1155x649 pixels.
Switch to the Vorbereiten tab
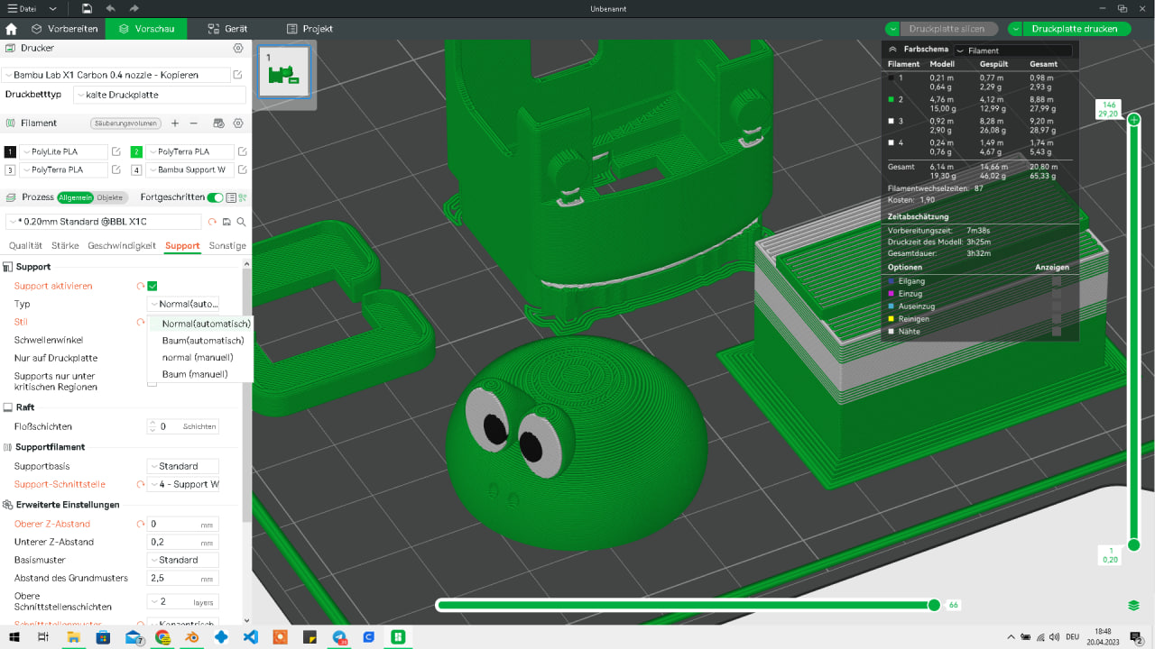(x=64, y=29)
